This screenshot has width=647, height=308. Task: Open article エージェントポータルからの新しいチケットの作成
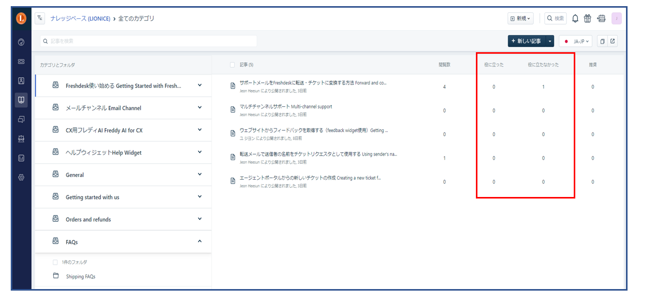pos(310,178)
